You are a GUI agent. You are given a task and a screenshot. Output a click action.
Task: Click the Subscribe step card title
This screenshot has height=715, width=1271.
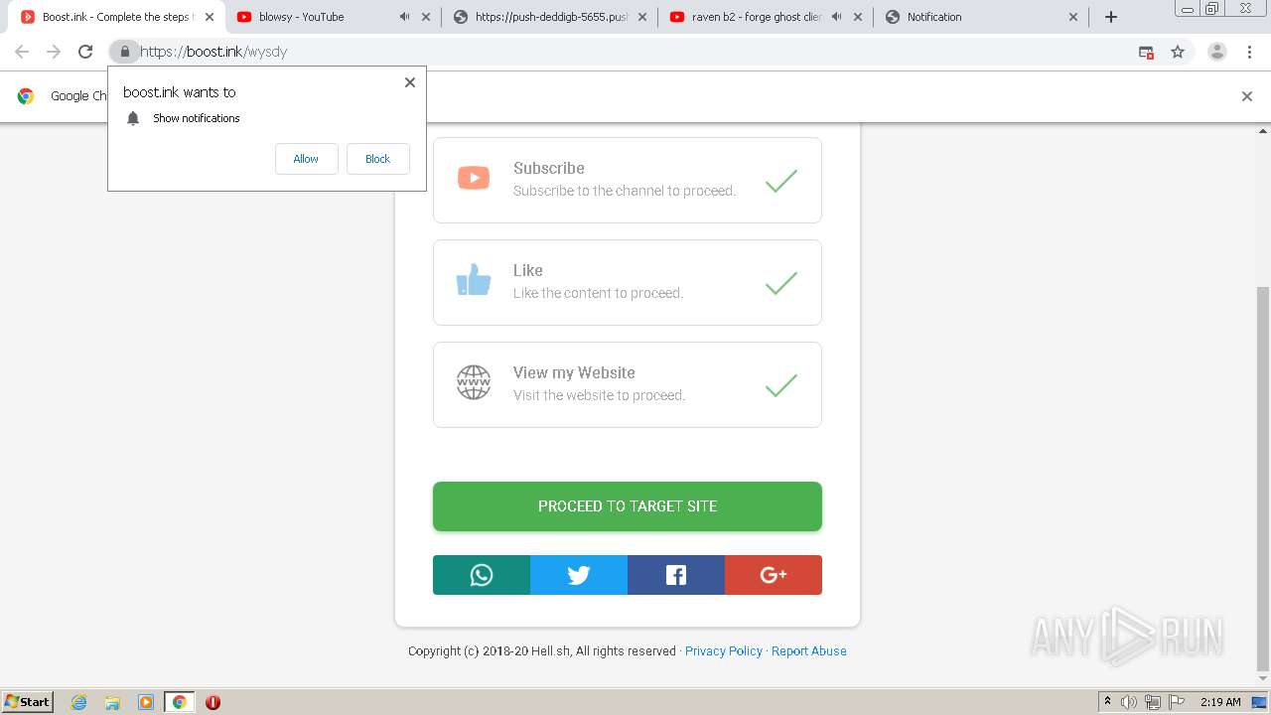tap(549, 169)
